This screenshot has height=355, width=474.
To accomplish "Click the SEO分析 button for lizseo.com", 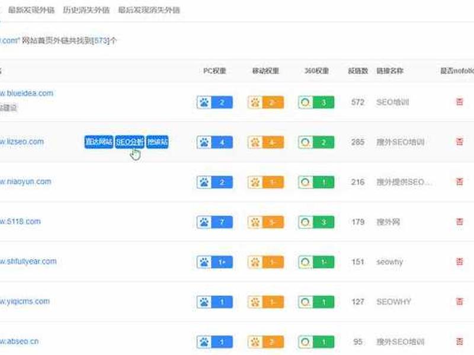I will click(x=130, y=142).
